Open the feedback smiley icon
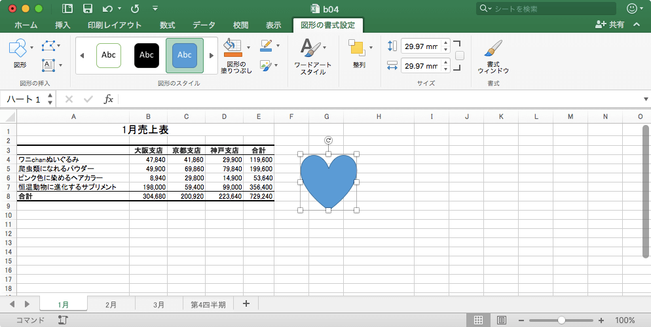 point(631,9)
